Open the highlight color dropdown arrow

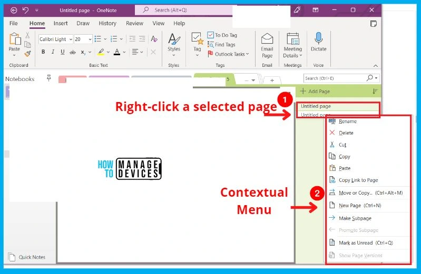coord(108,52)
